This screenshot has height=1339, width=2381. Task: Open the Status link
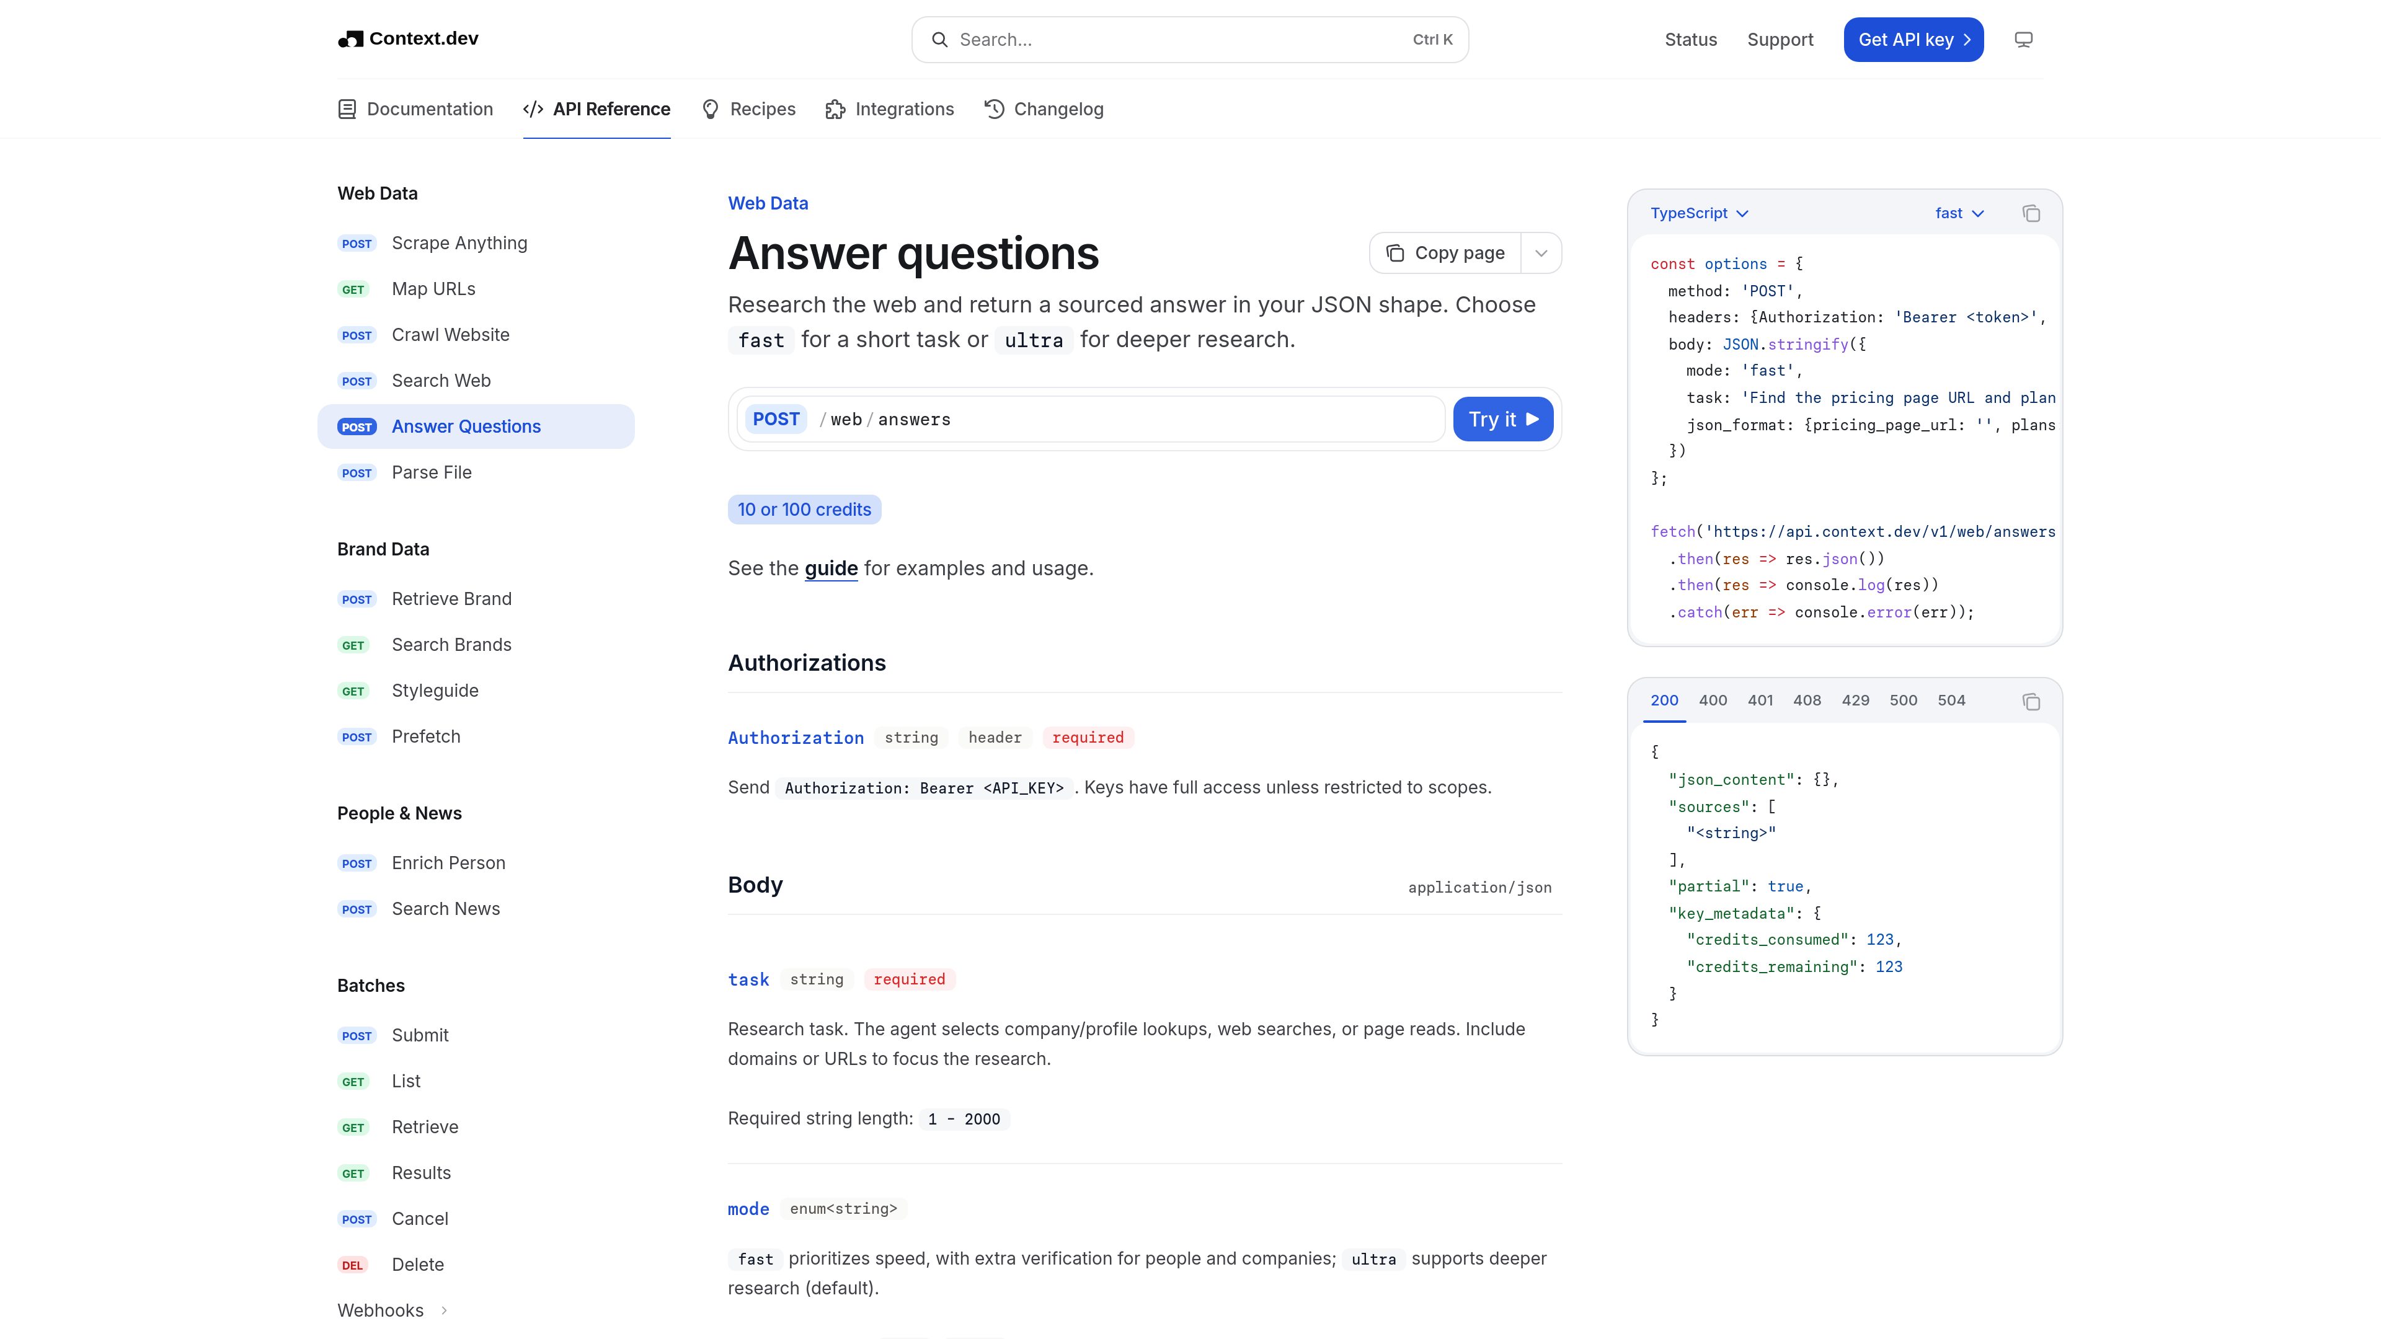coord(1690,40)
